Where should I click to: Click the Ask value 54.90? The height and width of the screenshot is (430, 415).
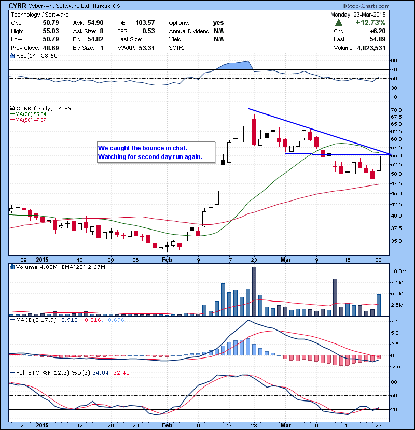point(95,22)
